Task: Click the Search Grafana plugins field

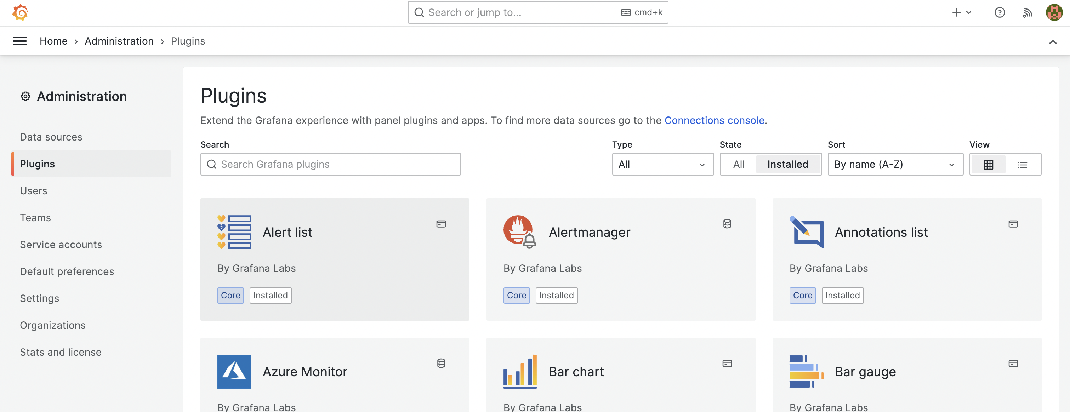Action: click(x=330, y=164)
